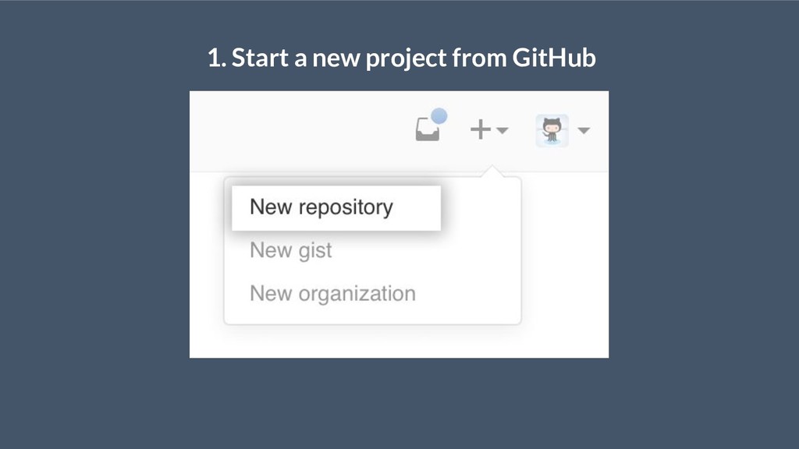Click the blue unread notification dot
The width and height of the screenshot is (799, 449).
tap(439, 116)
